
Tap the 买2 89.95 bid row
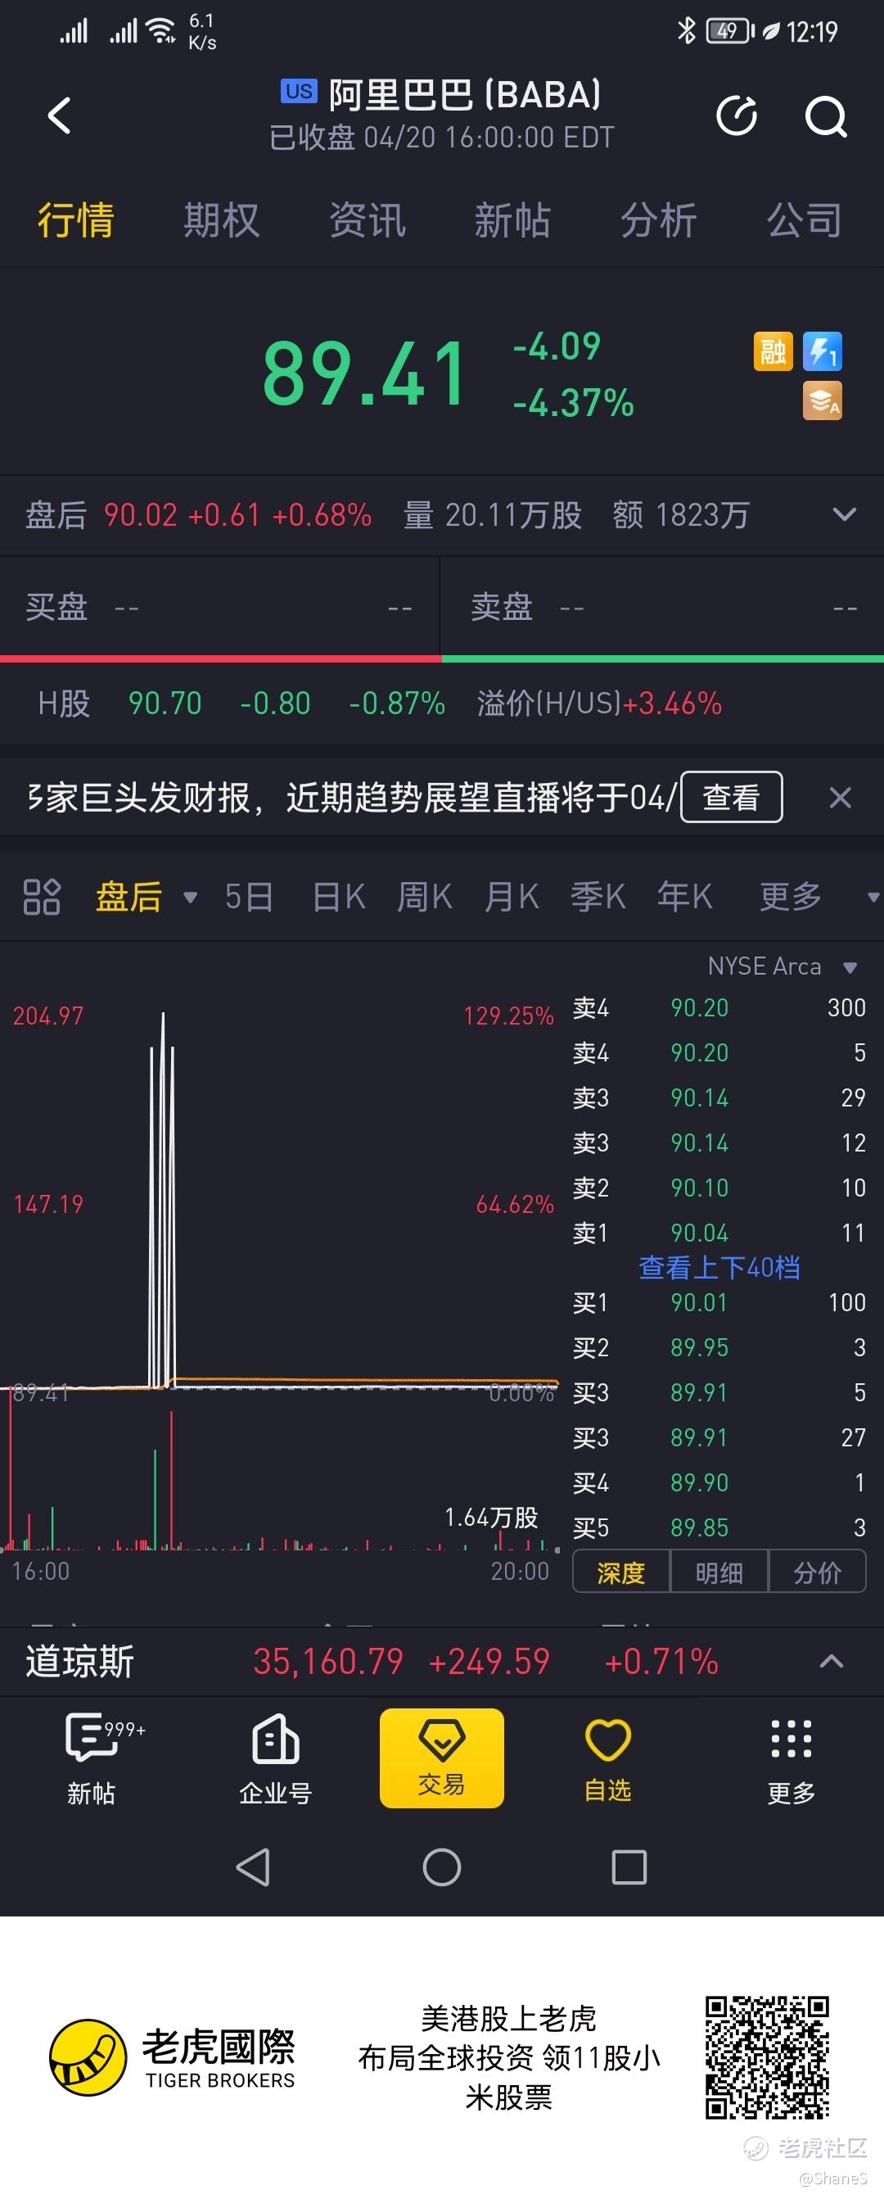(x=719, y=1347)
